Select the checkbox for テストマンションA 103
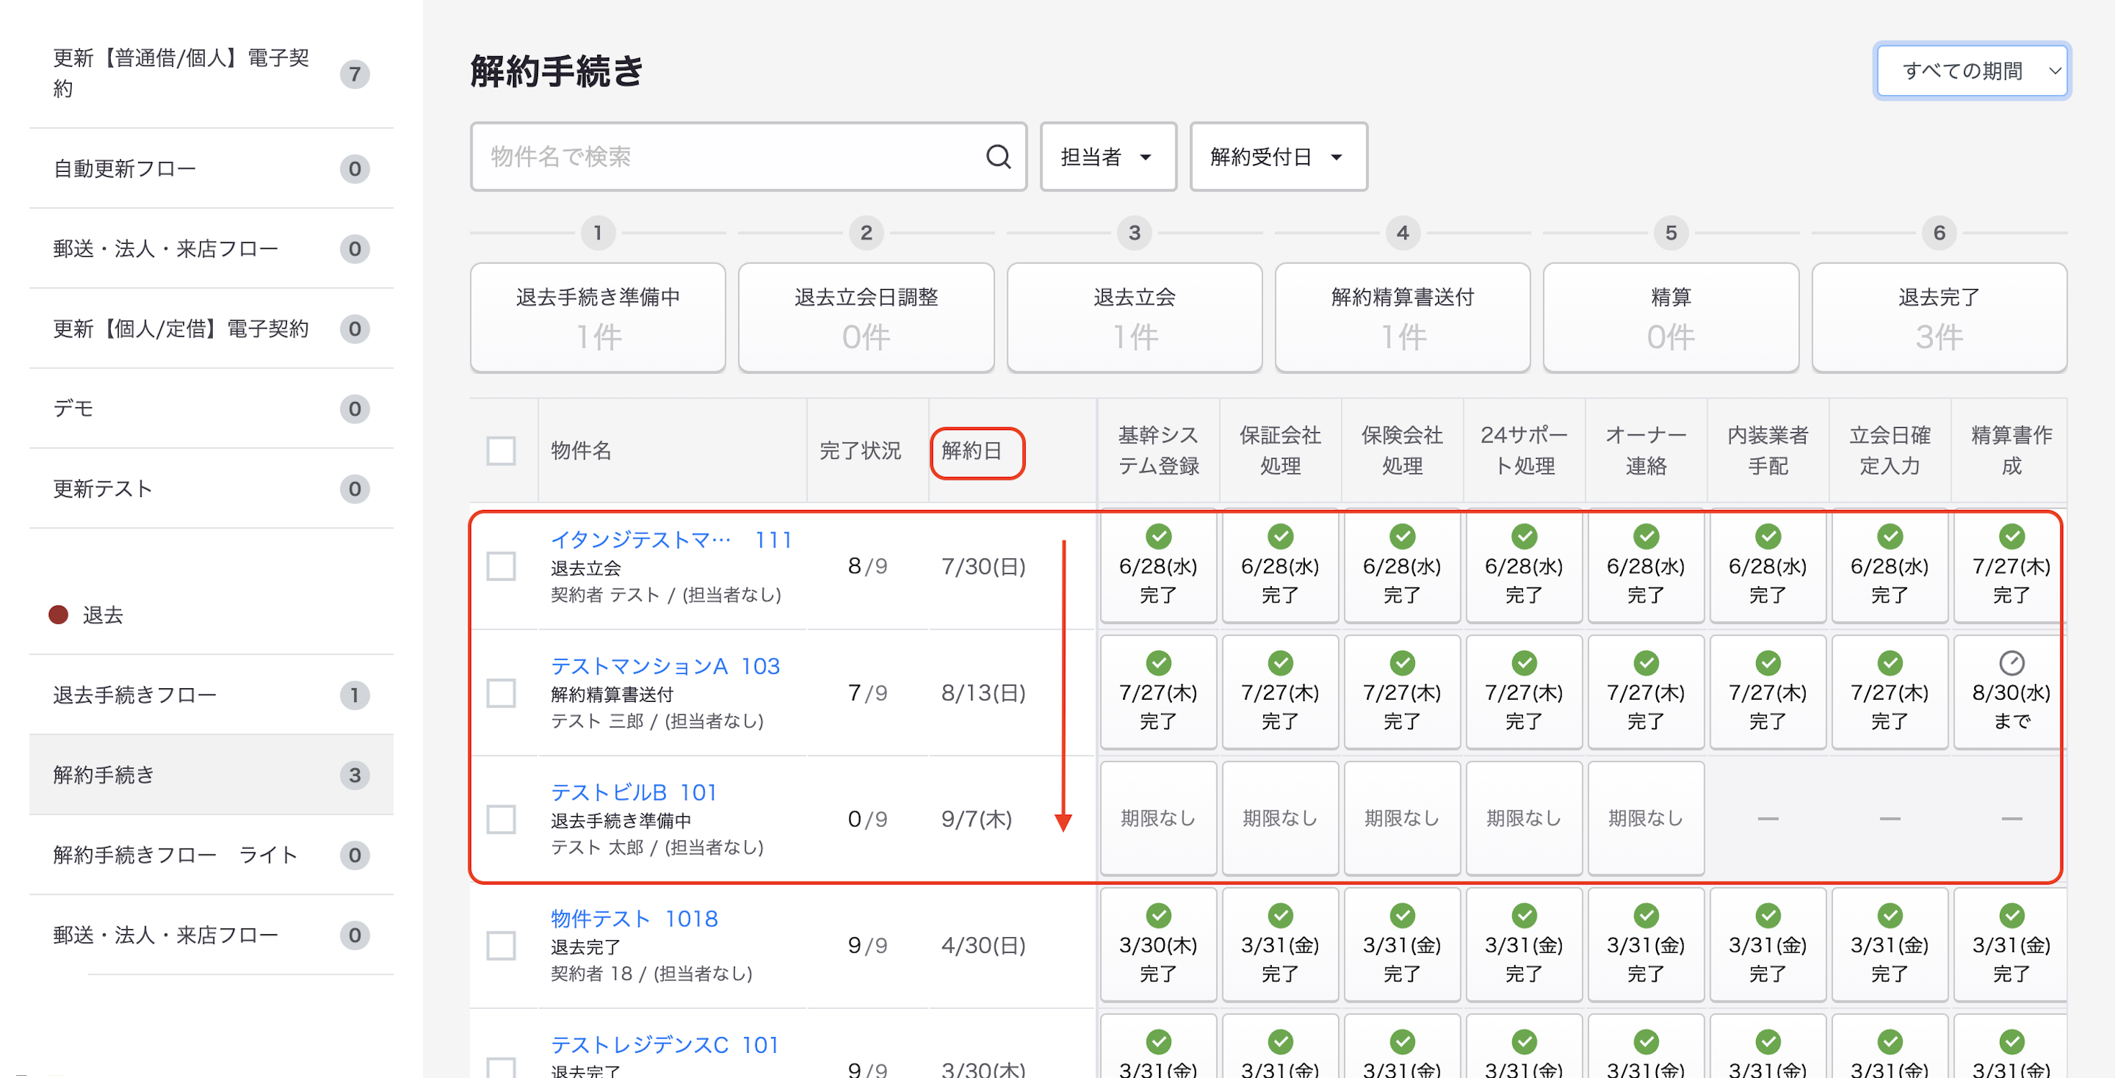The image size is (2115, 1078). click(x=501, y=693)
